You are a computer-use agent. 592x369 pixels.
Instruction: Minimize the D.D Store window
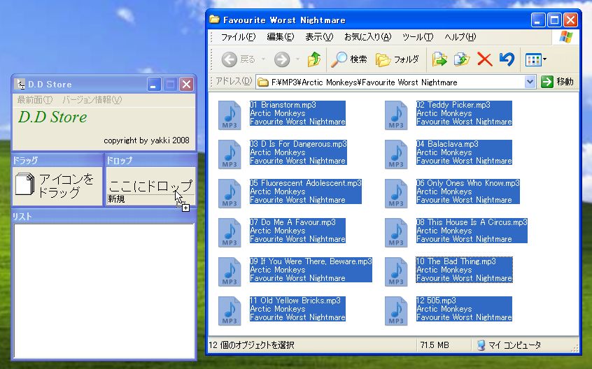point(154,85)
